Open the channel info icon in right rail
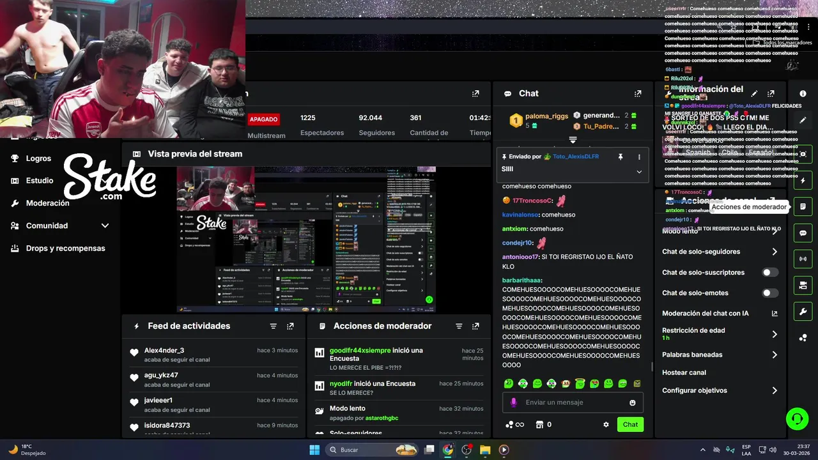 (x=803, y=93)
